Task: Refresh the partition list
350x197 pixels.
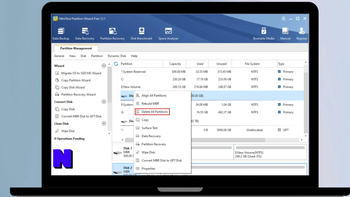Action: click(x=116, y=64)
